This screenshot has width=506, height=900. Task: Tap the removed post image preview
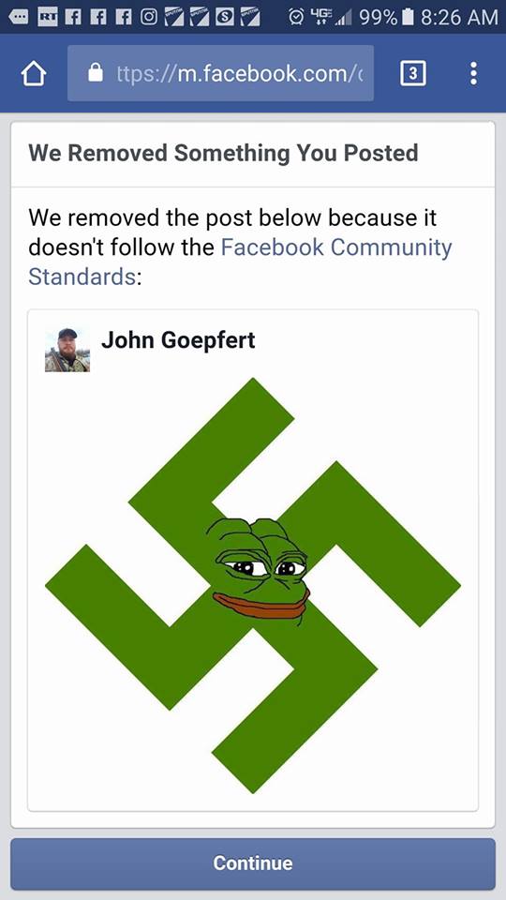click(252, 585)
